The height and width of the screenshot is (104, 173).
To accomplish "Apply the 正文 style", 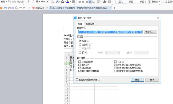I will coord(121,2).
